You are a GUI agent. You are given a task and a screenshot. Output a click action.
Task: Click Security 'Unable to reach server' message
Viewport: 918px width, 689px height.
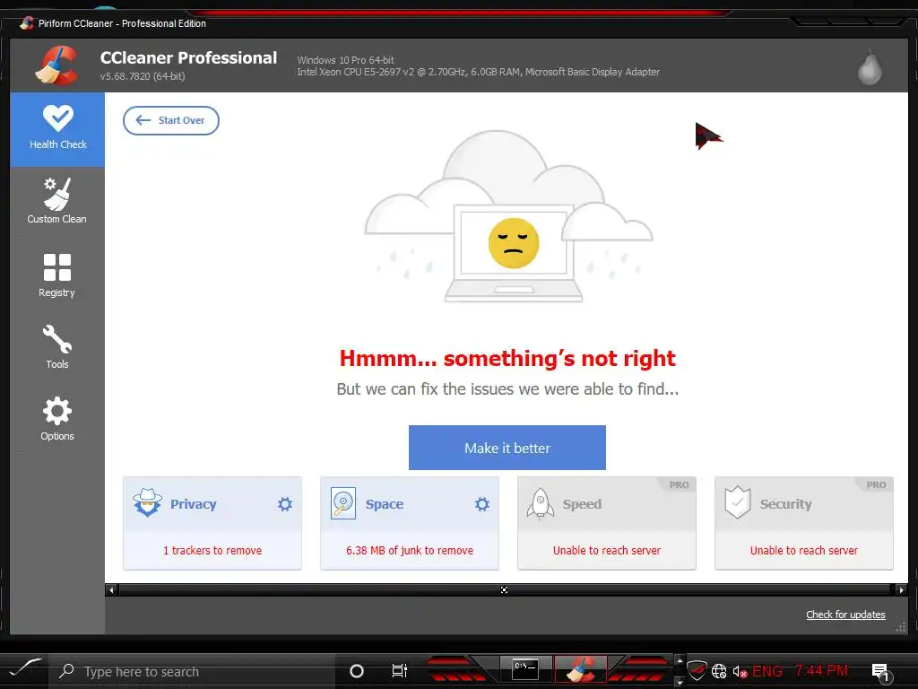(x=804, y=550)
